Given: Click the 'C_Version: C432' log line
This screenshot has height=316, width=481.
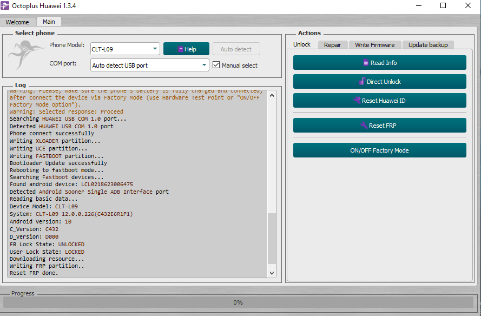Looking at the screenshot, I should point(34,229).
